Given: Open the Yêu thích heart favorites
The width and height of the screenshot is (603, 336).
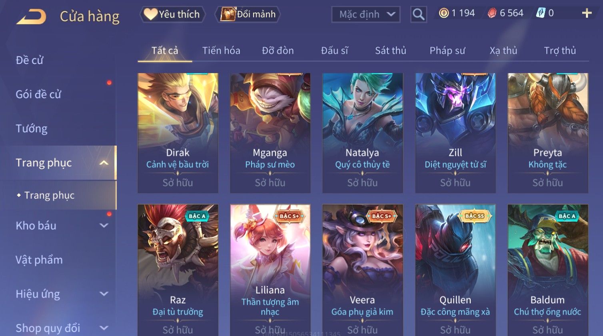Looking at the screenshot, I should pyautogui.click(x=172, y=14).
